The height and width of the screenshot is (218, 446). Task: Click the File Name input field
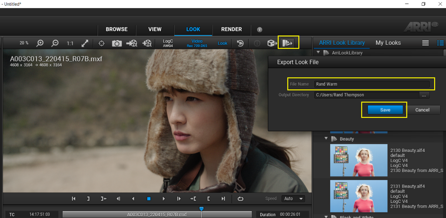pyautogui.click(x=371, y=84)
